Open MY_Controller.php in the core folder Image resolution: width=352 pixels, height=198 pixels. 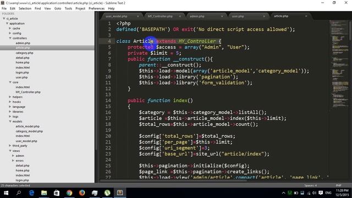28,92
